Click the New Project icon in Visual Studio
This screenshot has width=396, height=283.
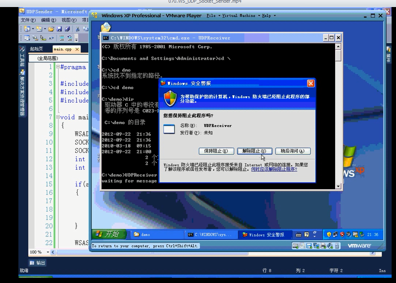point(27,29)
